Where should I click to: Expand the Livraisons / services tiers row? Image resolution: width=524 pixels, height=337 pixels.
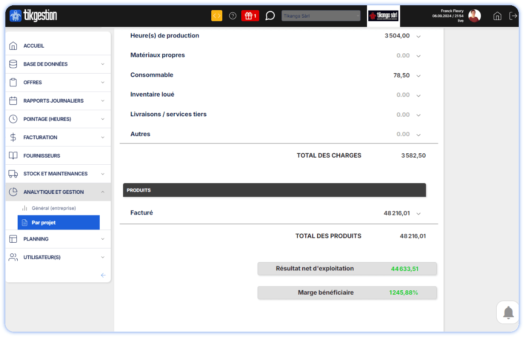click(x=419, y=115)
